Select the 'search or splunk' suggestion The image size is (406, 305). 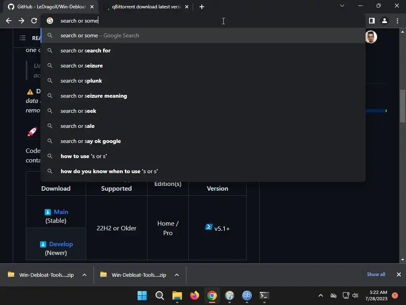coord(203,81)
